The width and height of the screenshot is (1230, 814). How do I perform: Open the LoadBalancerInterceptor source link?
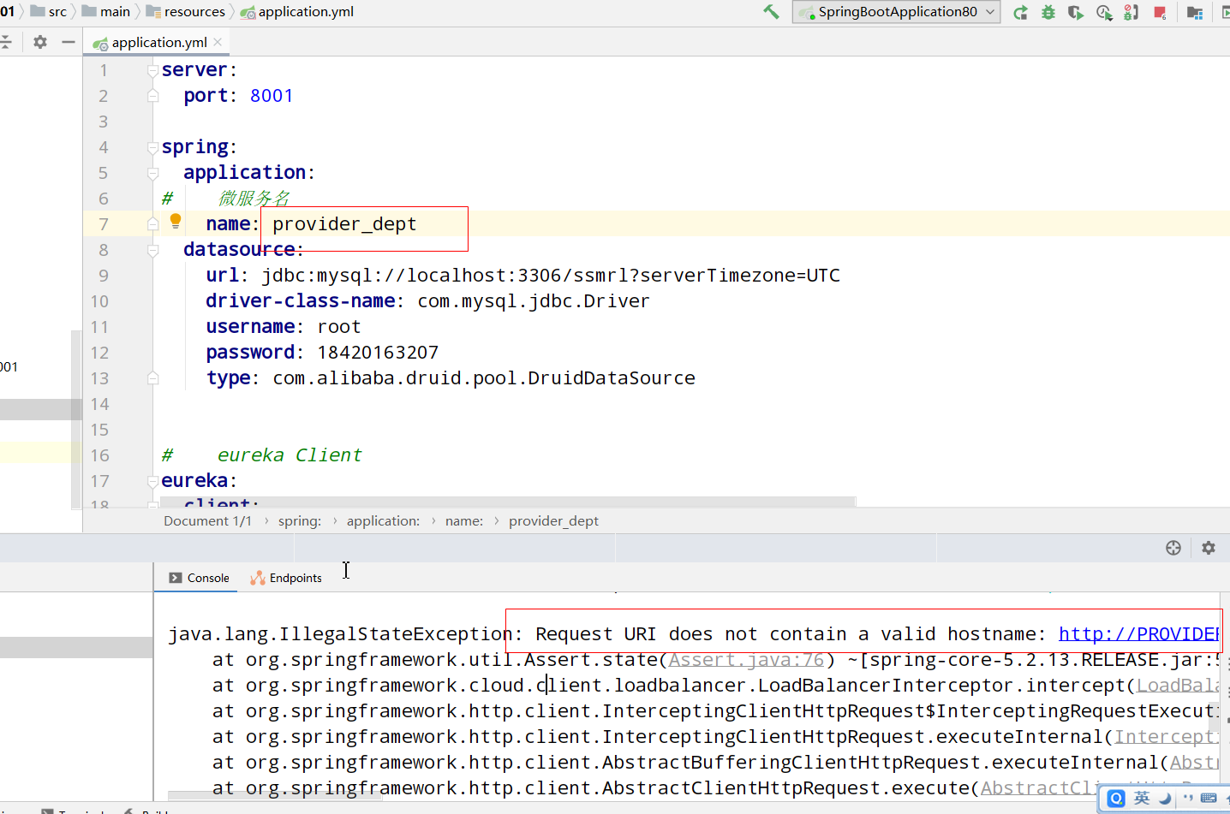[x=1178, y=686]
